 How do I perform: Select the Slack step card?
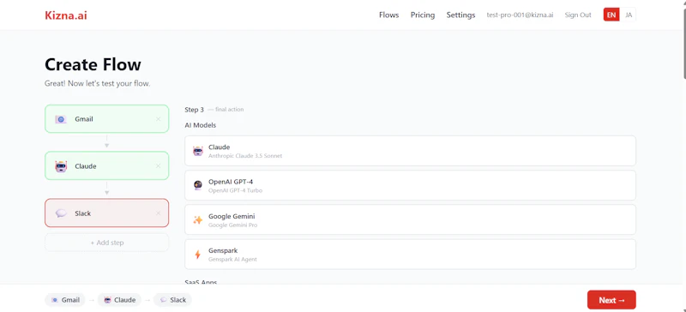(106, 213)
